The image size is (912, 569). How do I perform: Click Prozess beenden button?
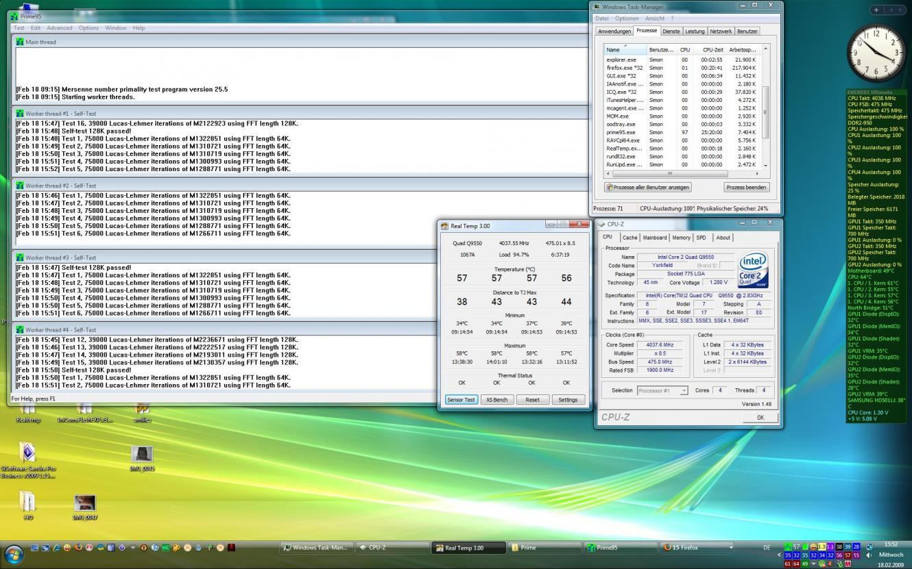(746, 187)
